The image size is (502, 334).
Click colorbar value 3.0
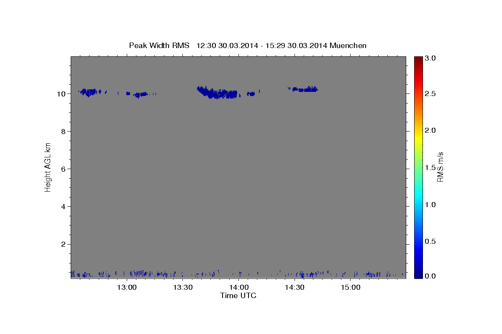click(x=431, y=58)
